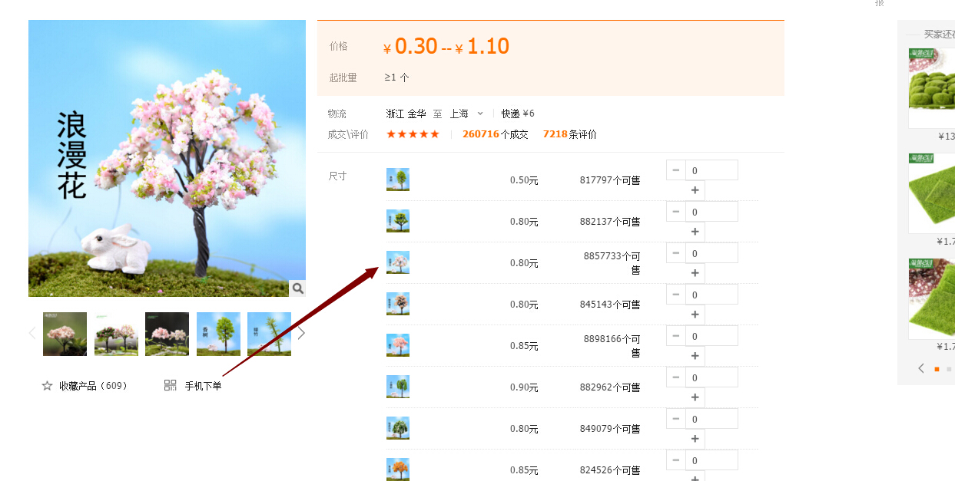Click previous arrow in recommended products sidebar
This screenshot has height=481, width=955.
point(921,368)
